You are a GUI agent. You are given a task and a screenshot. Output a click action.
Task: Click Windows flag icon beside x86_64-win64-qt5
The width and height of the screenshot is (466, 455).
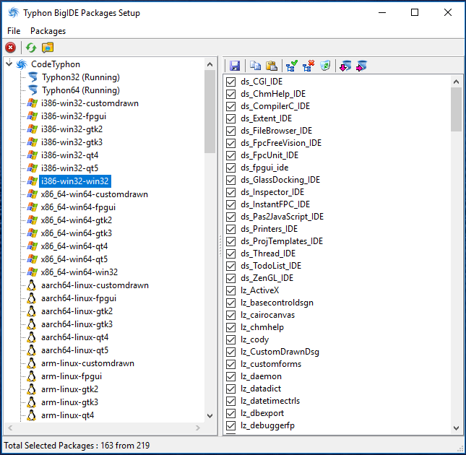[x=32, y=259]
